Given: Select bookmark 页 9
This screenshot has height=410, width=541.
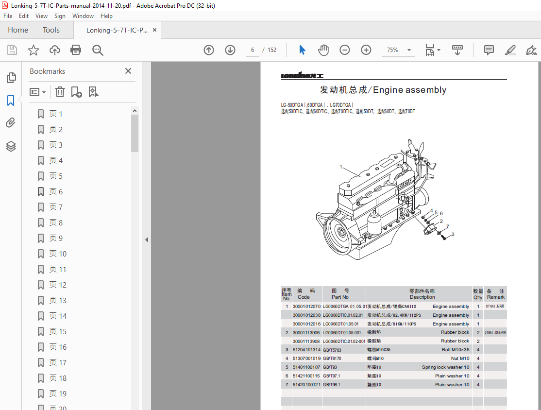Looking at the screenshot, I should point(55,238).
